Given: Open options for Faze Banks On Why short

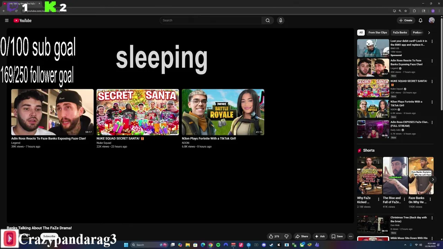Looking at the screenshot, I should pyautogui.click(x=430, y=199).
